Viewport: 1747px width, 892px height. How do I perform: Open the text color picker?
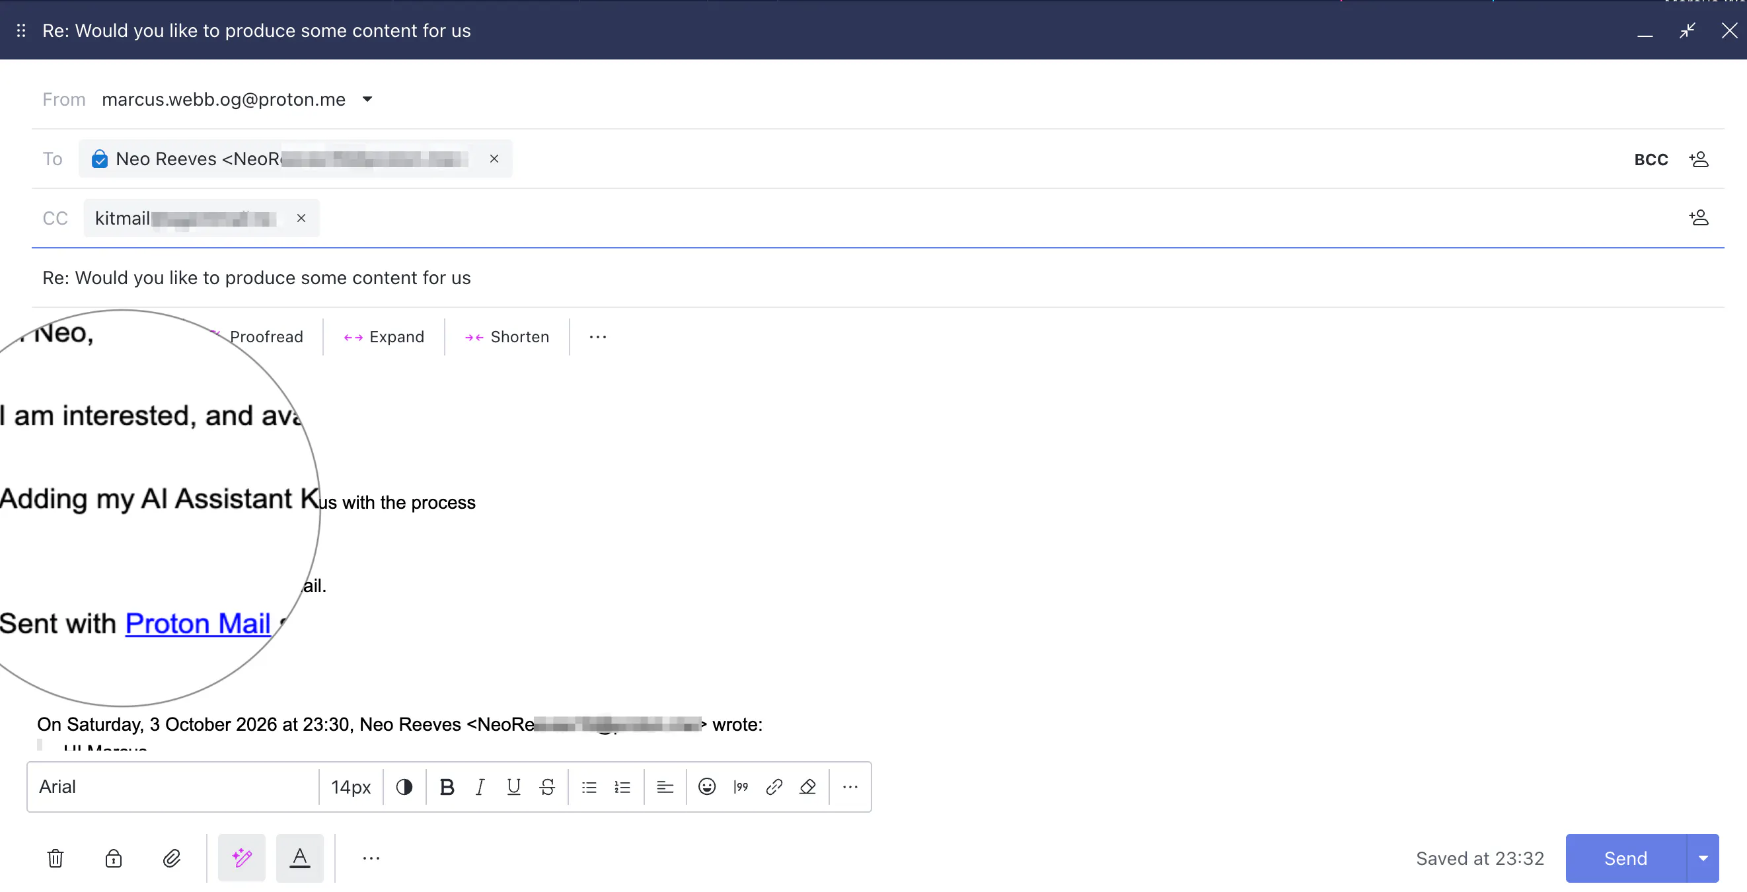click(404, 787)
